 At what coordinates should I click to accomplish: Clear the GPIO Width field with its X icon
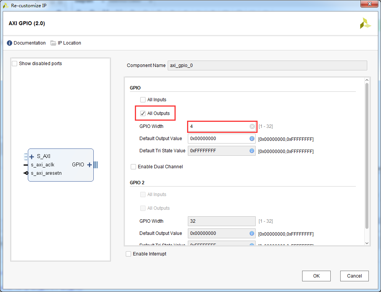(252, 126)
